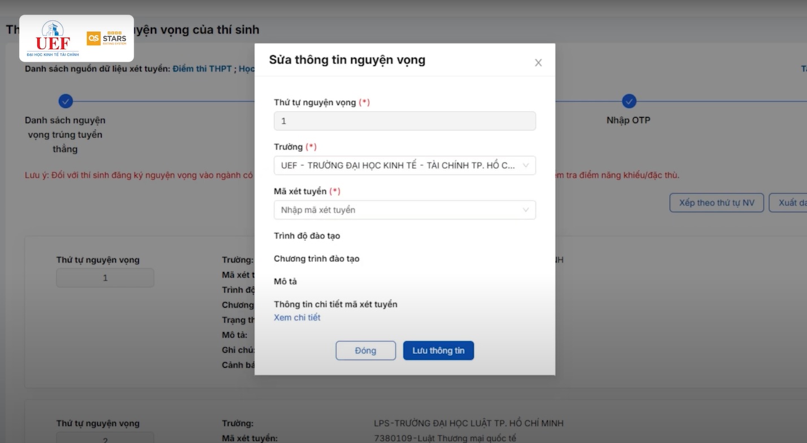Click the Xếp theo thứ tự NV button

point(716,203)
